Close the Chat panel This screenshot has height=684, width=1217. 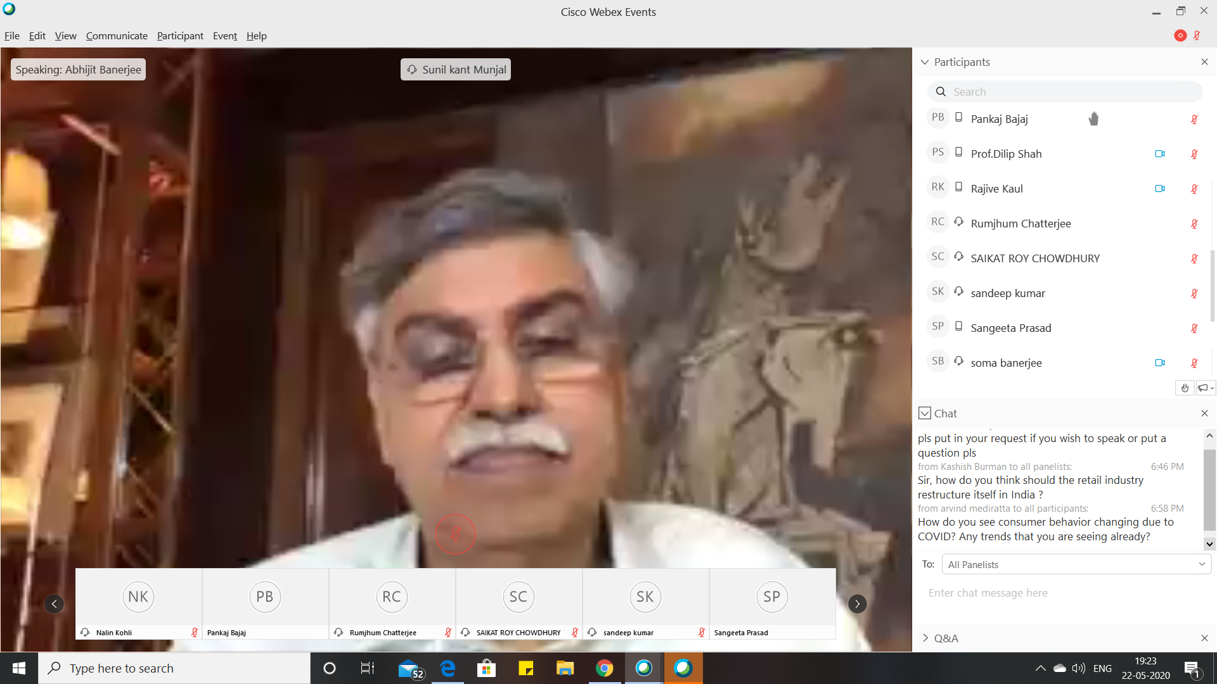tap(1204, 414)
